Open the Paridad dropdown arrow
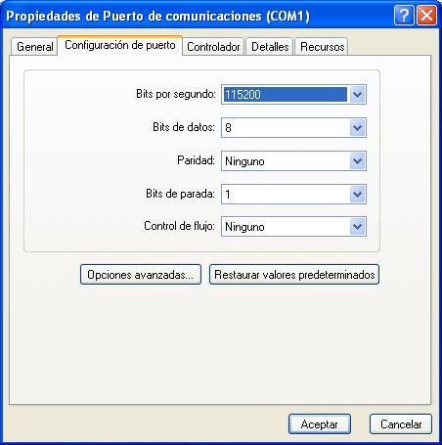 coord(358,160)
